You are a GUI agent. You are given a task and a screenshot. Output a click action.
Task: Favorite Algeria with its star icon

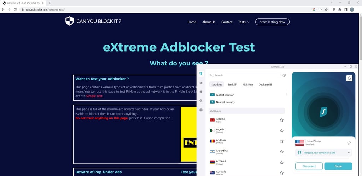(x=282, y=130)
